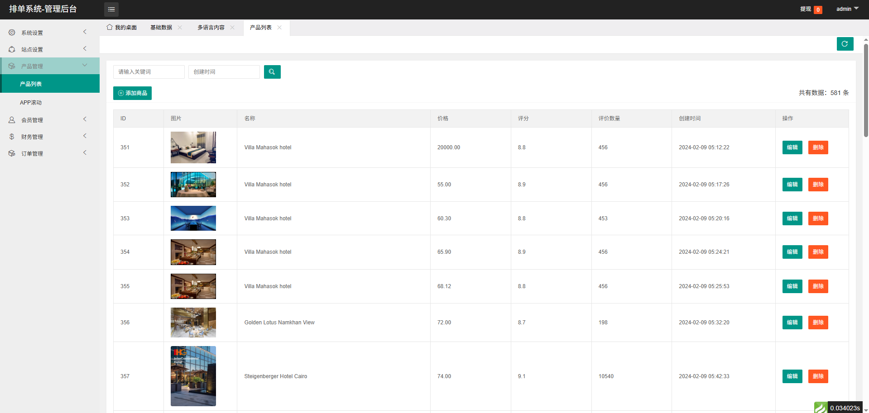Switch to the 我的桌面 tab
Image resolution: width=869 pixels, height=413 pixels.
coord(122,28)
